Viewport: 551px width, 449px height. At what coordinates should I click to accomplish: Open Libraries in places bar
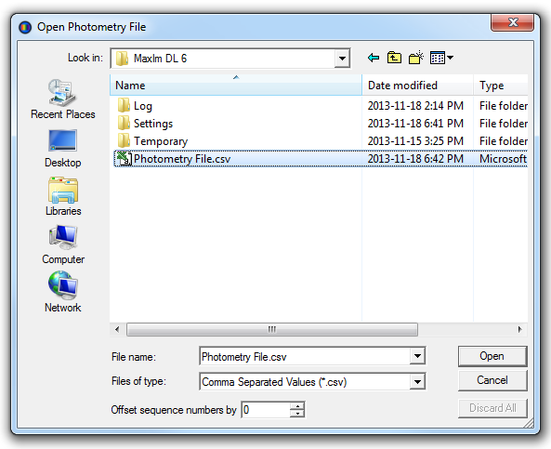[63, 196]
